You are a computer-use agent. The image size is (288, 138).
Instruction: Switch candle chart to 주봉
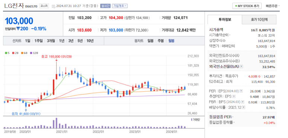pyautogui.click(x=161, y=41)
